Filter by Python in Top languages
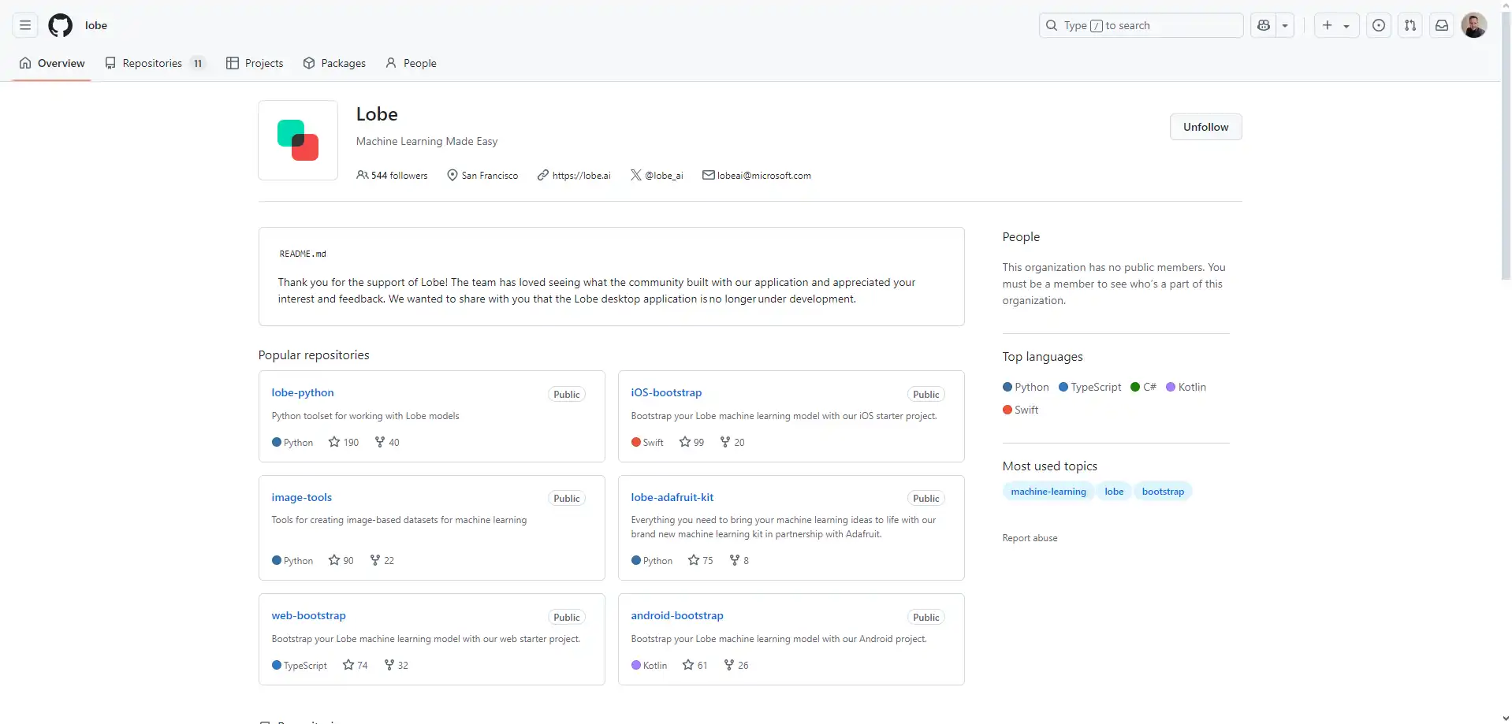Screen dimensions: 1512x724 click(1026, 387)
